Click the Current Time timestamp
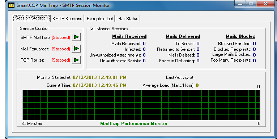Viewport: 277px width, 139px height. click(100, 85)
